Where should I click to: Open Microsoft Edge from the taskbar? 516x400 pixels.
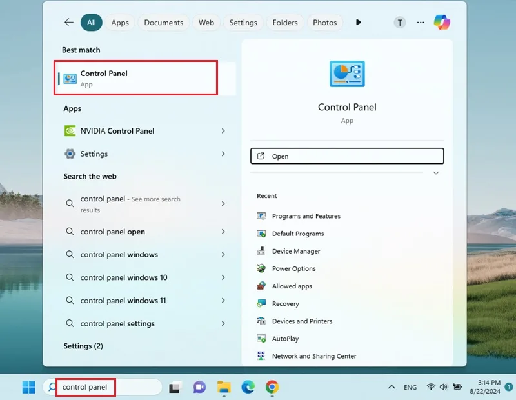pos(248,387)
